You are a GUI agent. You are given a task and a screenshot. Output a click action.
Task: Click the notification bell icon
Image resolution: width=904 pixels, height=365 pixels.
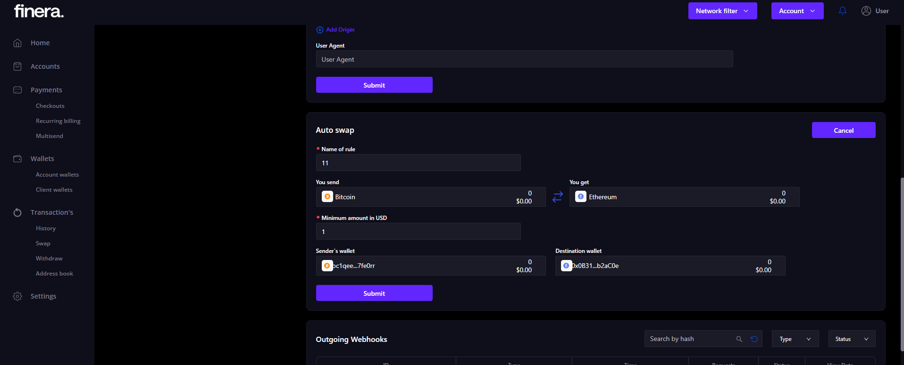click(x=842, y=11)
